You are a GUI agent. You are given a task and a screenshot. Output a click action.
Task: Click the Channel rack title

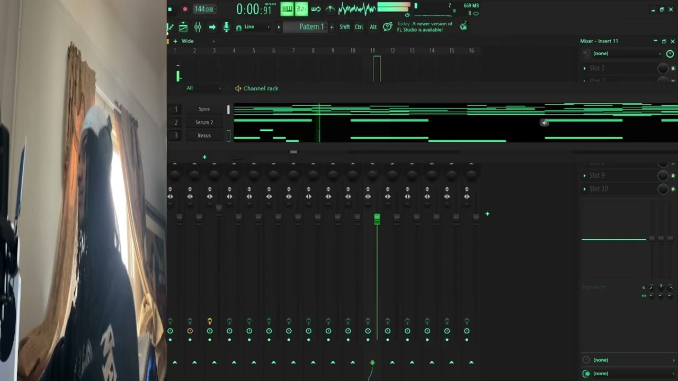coord(261,88)
